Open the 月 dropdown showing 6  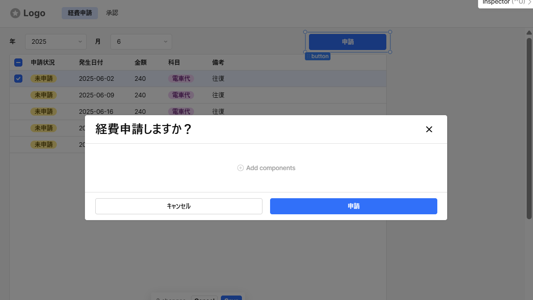[141, 42]
